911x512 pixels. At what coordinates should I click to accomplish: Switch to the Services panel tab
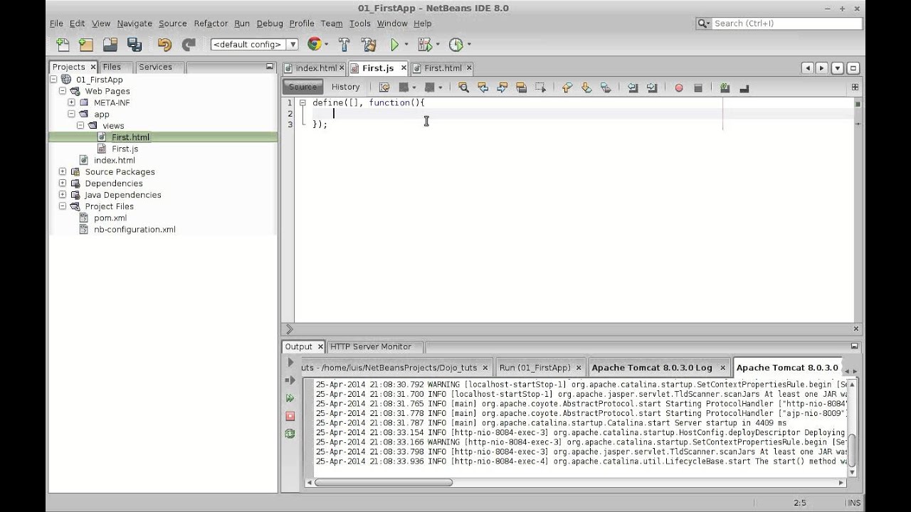click(x=155, y=67)
